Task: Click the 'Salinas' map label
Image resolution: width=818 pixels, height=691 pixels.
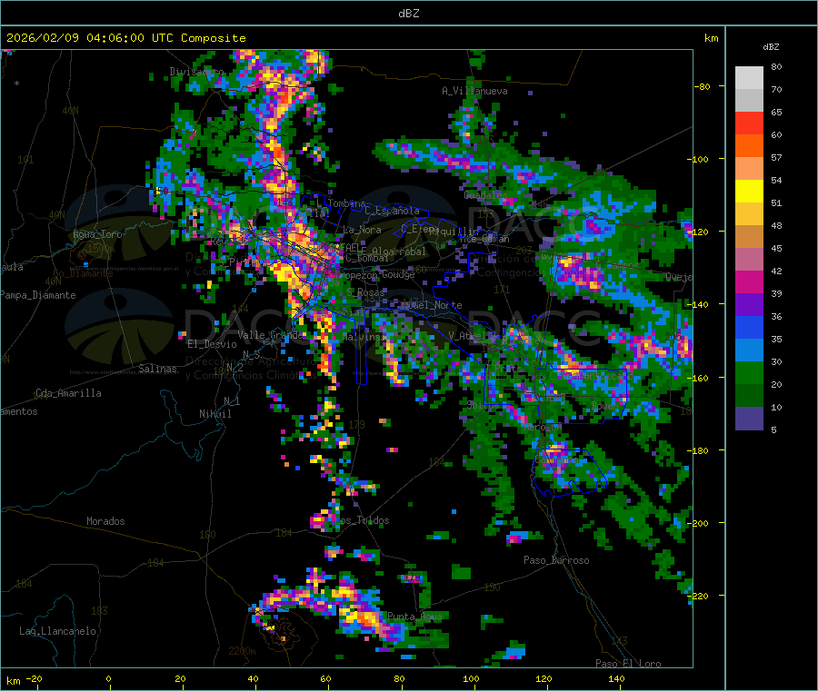Action: [x=157, y=369]
